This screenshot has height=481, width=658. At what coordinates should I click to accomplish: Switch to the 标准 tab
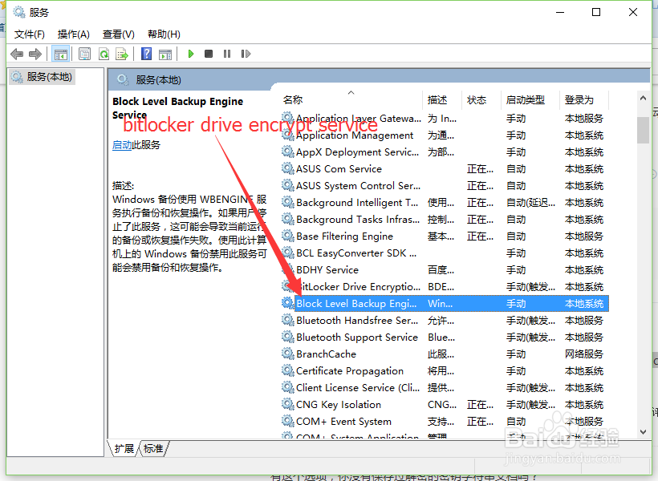153,449
